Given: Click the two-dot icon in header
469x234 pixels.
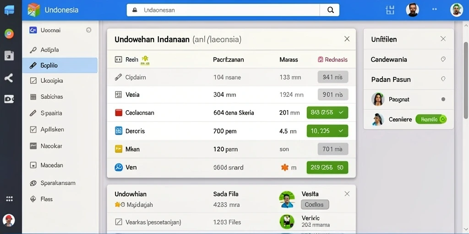Looking at the screenshot, I should 434,10.
